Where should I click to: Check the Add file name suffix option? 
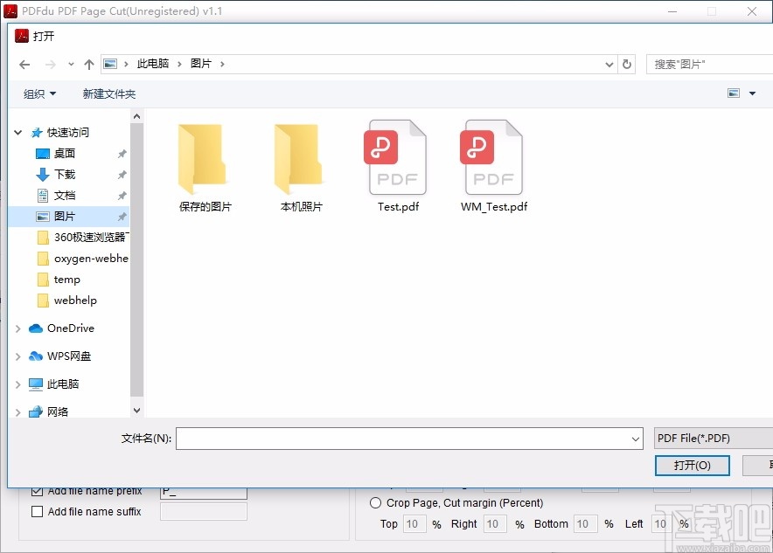tap(38, 512)
